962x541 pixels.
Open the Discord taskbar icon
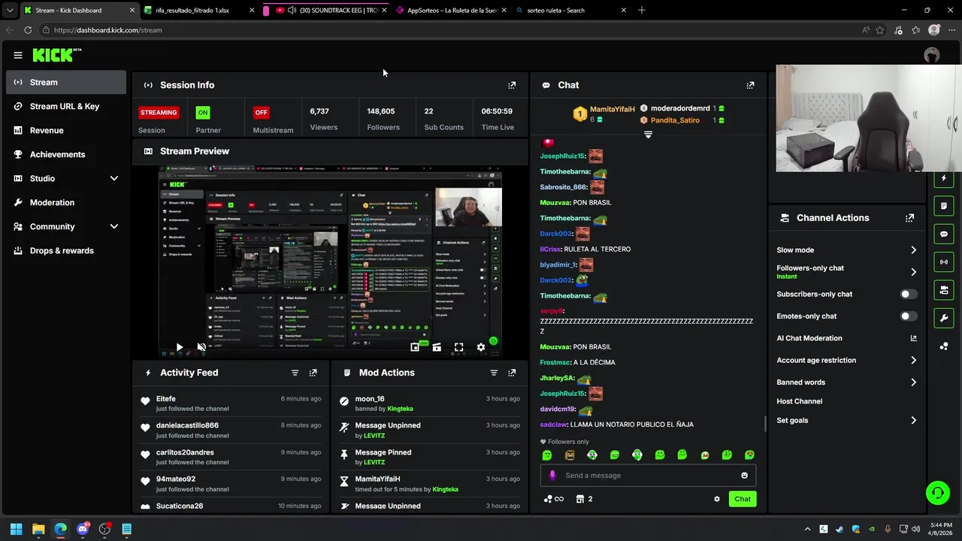(83, 529)
